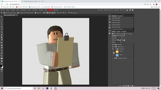Screen dimensions: 161x90
Task: Expand the Change Text Here folder
Action: [x=114, y=58]
